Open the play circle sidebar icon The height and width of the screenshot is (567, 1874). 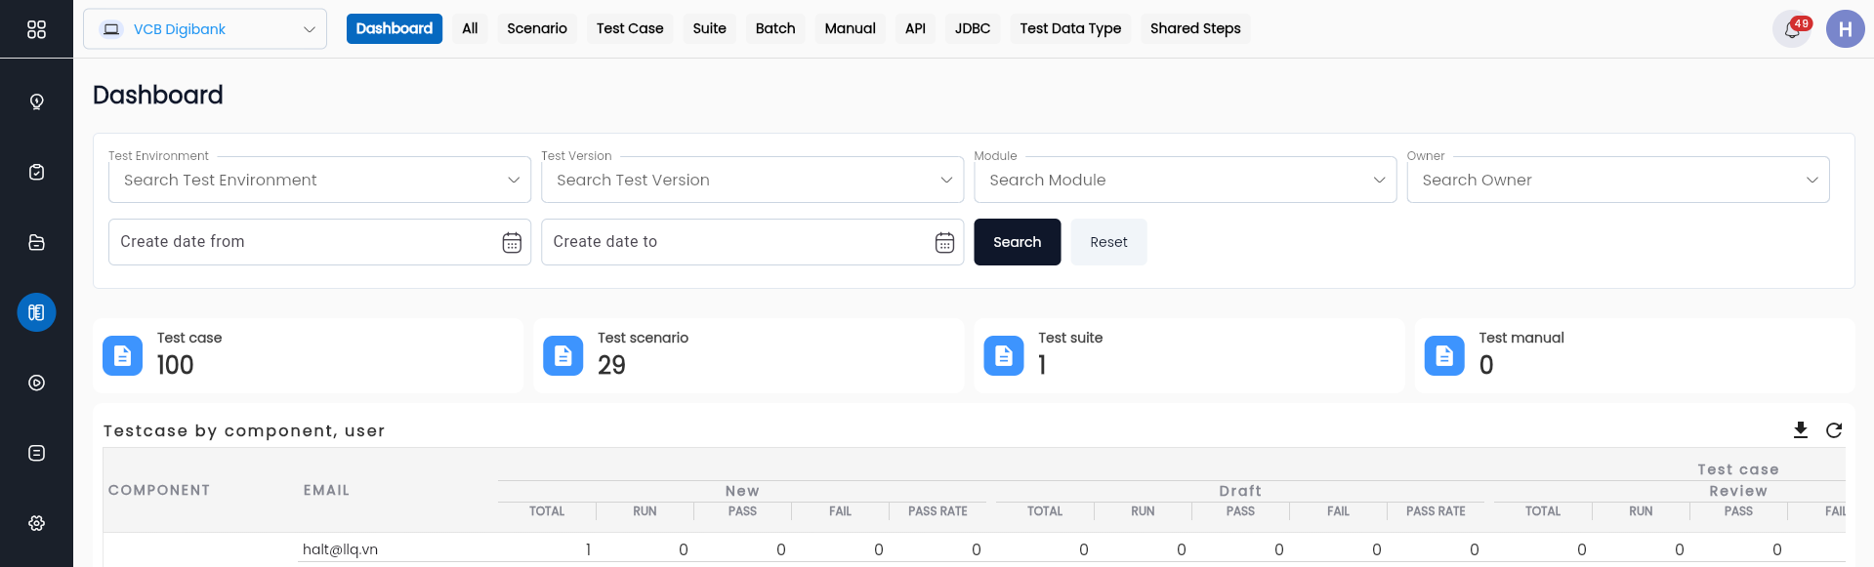pos(36,383)
